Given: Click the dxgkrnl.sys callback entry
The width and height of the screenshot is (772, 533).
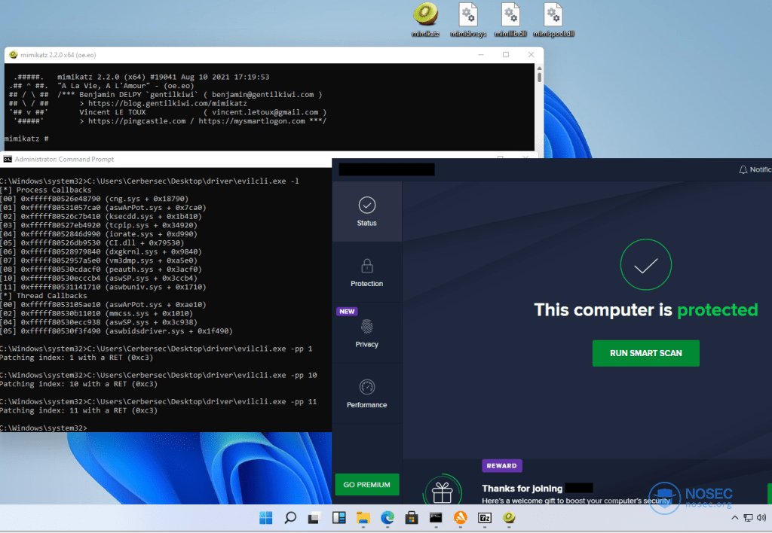Looking at the screenshot, I should 101,251.
